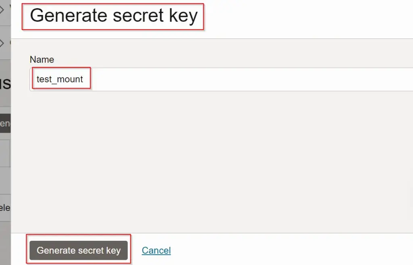This screenshot has height=265, width=413.
Task: Click the "Generate secret key" dialog heading
Action: [114, 16]
